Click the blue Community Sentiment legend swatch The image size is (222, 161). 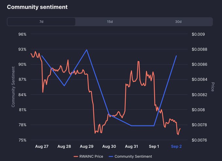click(x=111, y=156)
